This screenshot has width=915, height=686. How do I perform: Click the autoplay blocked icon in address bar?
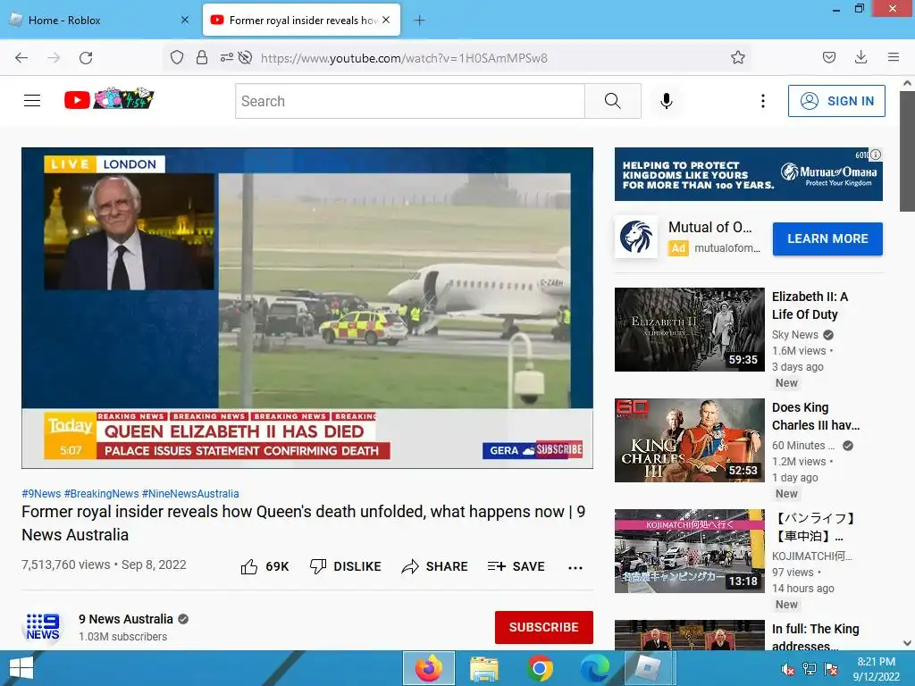point(246,58)
